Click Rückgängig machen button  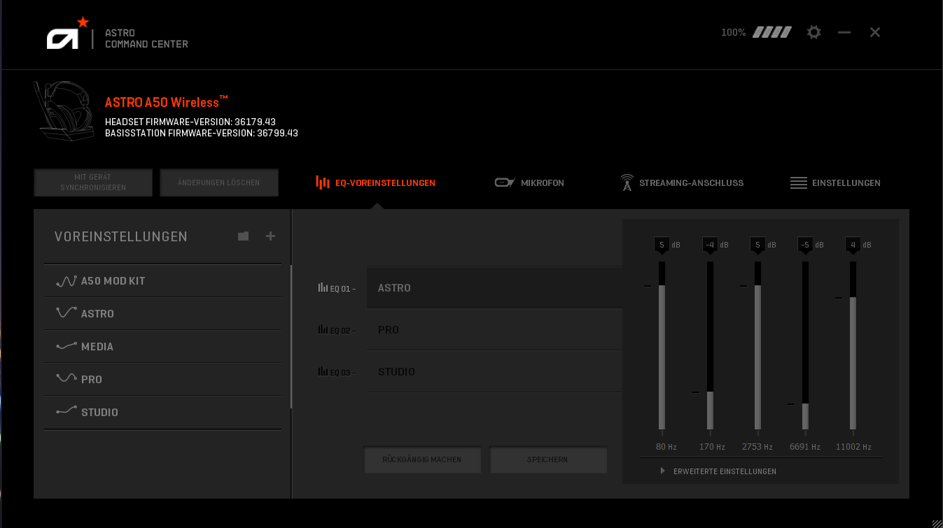coord(422,459)
